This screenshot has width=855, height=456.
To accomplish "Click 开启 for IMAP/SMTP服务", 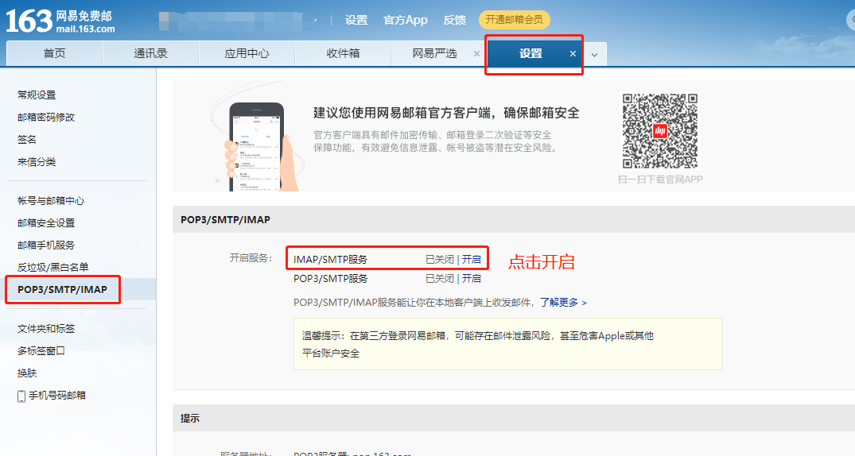I will point(471,259).
